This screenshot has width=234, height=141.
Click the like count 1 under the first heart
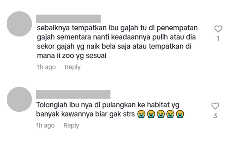tap(218, 39)
